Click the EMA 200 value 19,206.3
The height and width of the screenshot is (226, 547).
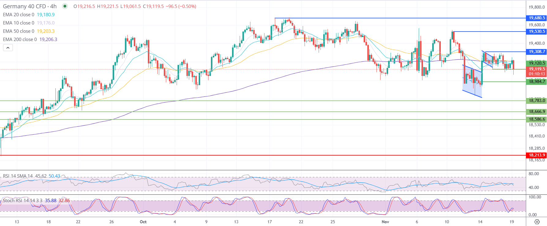tap(48, 40)
